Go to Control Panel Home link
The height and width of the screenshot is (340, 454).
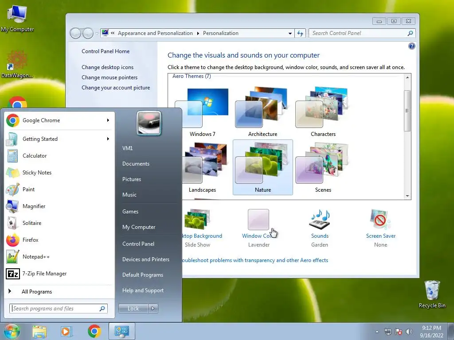(x=106, y=51)
